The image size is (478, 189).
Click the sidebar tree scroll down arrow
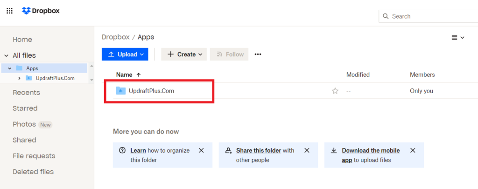(x=92, y=80)
